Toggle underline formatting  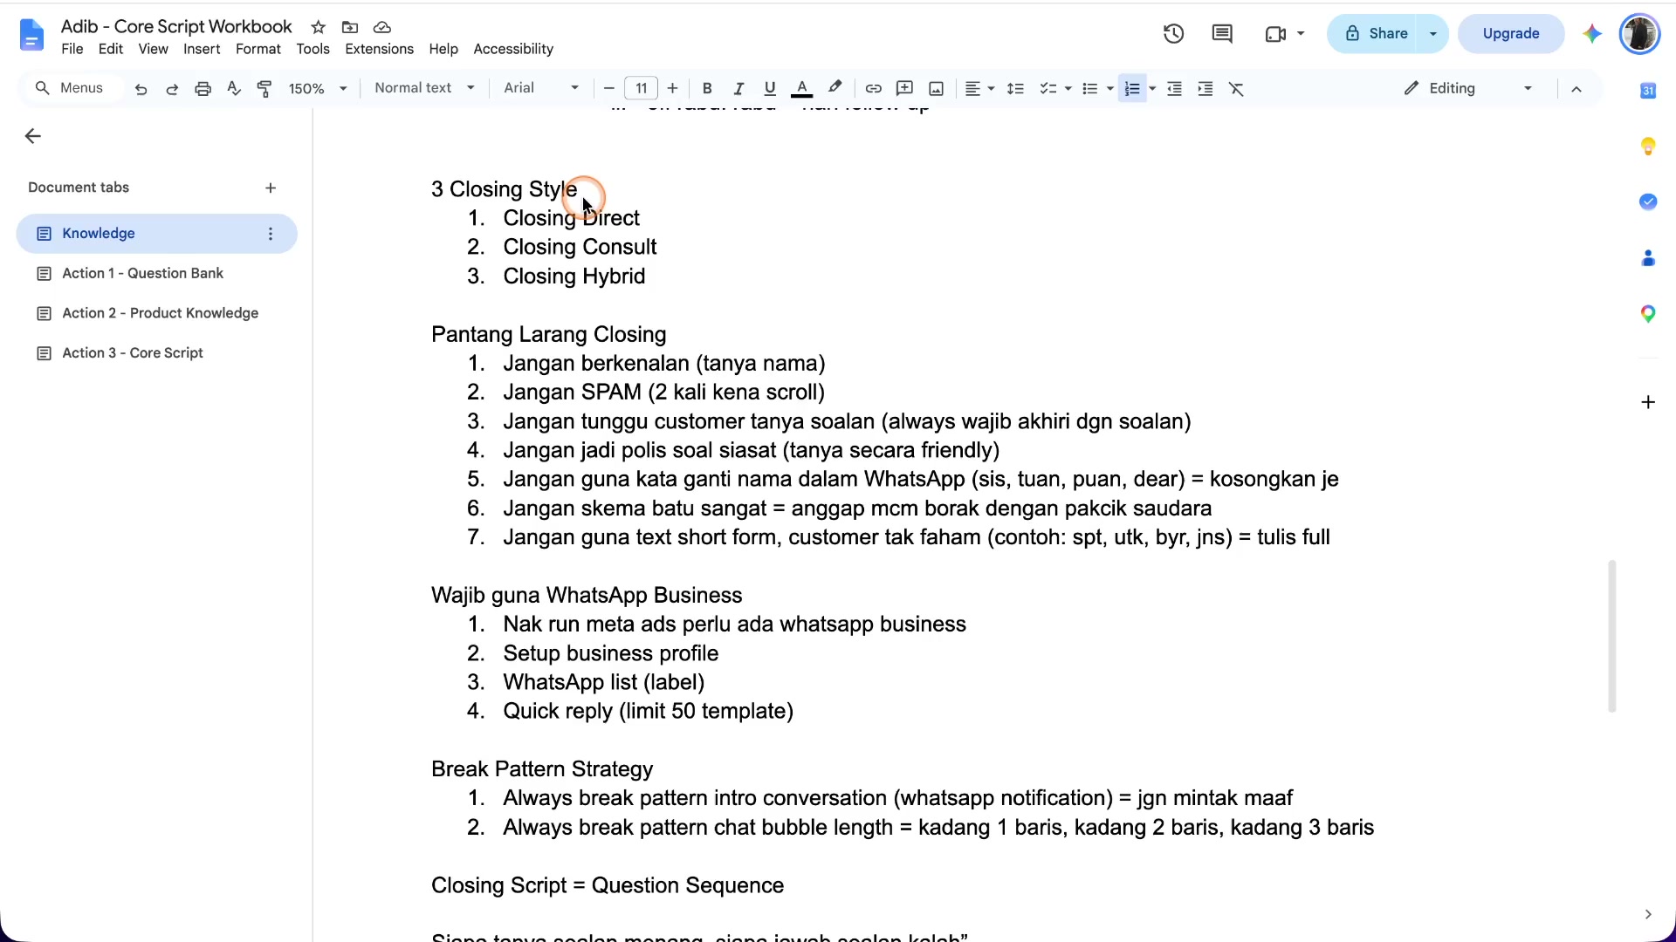pos(770,89)
